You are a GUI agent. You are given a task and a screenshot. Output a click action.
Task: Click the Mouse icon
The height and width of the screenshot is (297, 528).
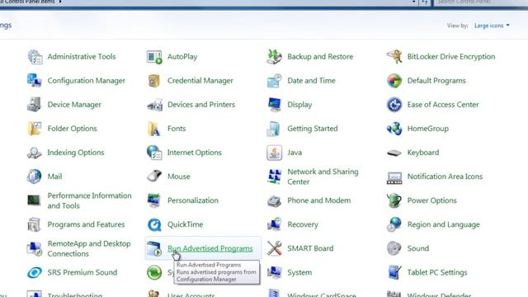point(154,176)
